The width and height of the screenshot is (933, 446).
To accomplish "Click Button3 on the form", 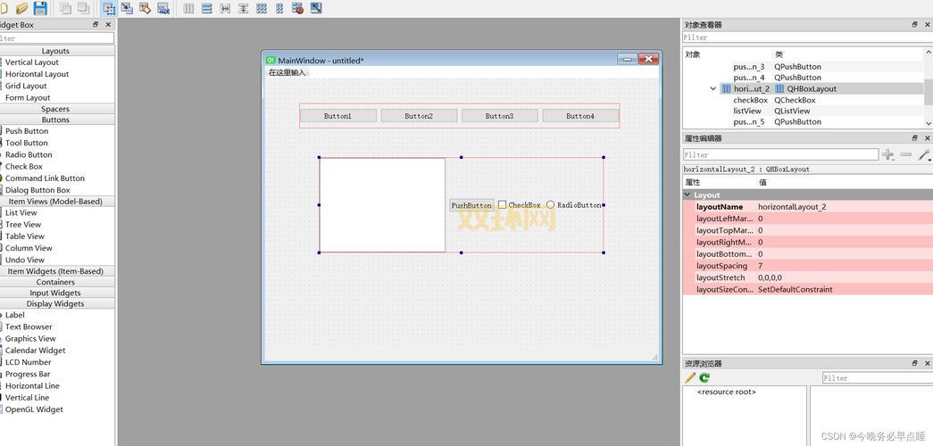I will 499,116.
